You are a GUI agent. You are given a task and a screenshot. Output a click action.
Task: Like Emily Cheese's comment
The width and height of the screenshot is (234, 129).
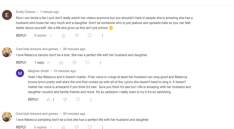(64, 36)
